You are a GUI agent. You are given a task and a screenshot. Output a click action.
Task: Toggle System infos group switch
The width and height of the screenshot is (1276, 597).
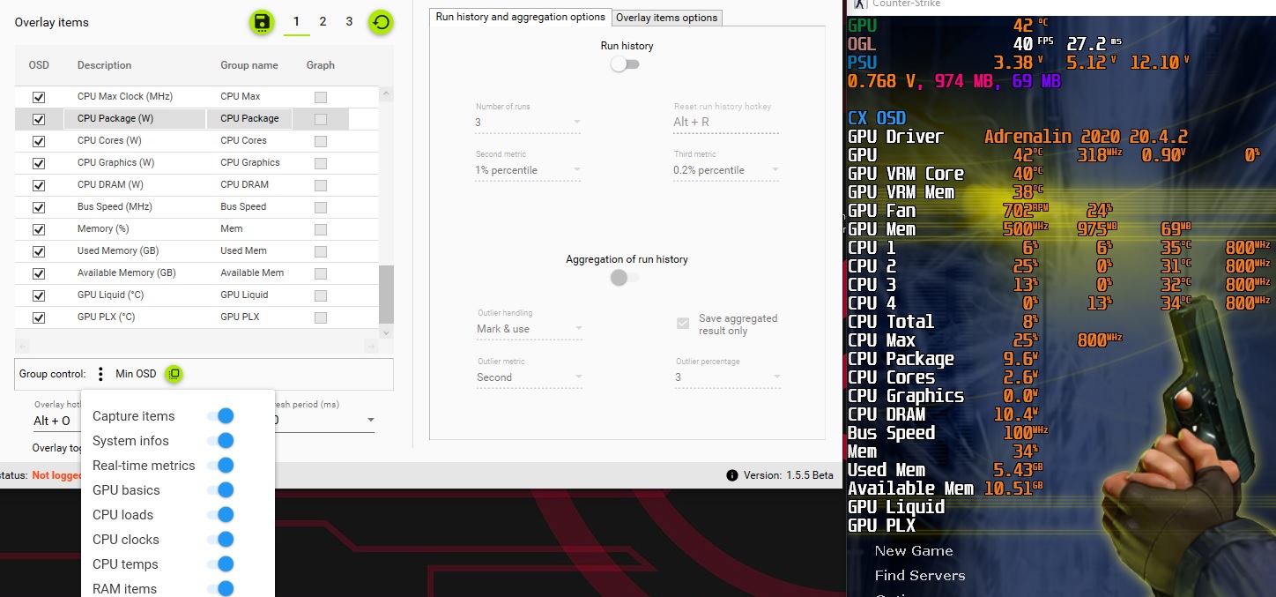pos(220,440)
